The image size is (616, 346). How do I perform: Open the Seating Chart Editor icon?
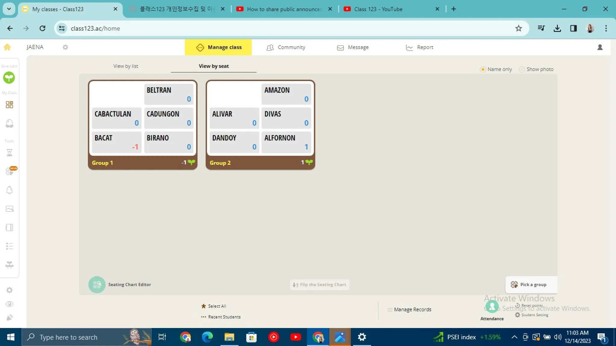pyautogui.click(x=97, y=284)
